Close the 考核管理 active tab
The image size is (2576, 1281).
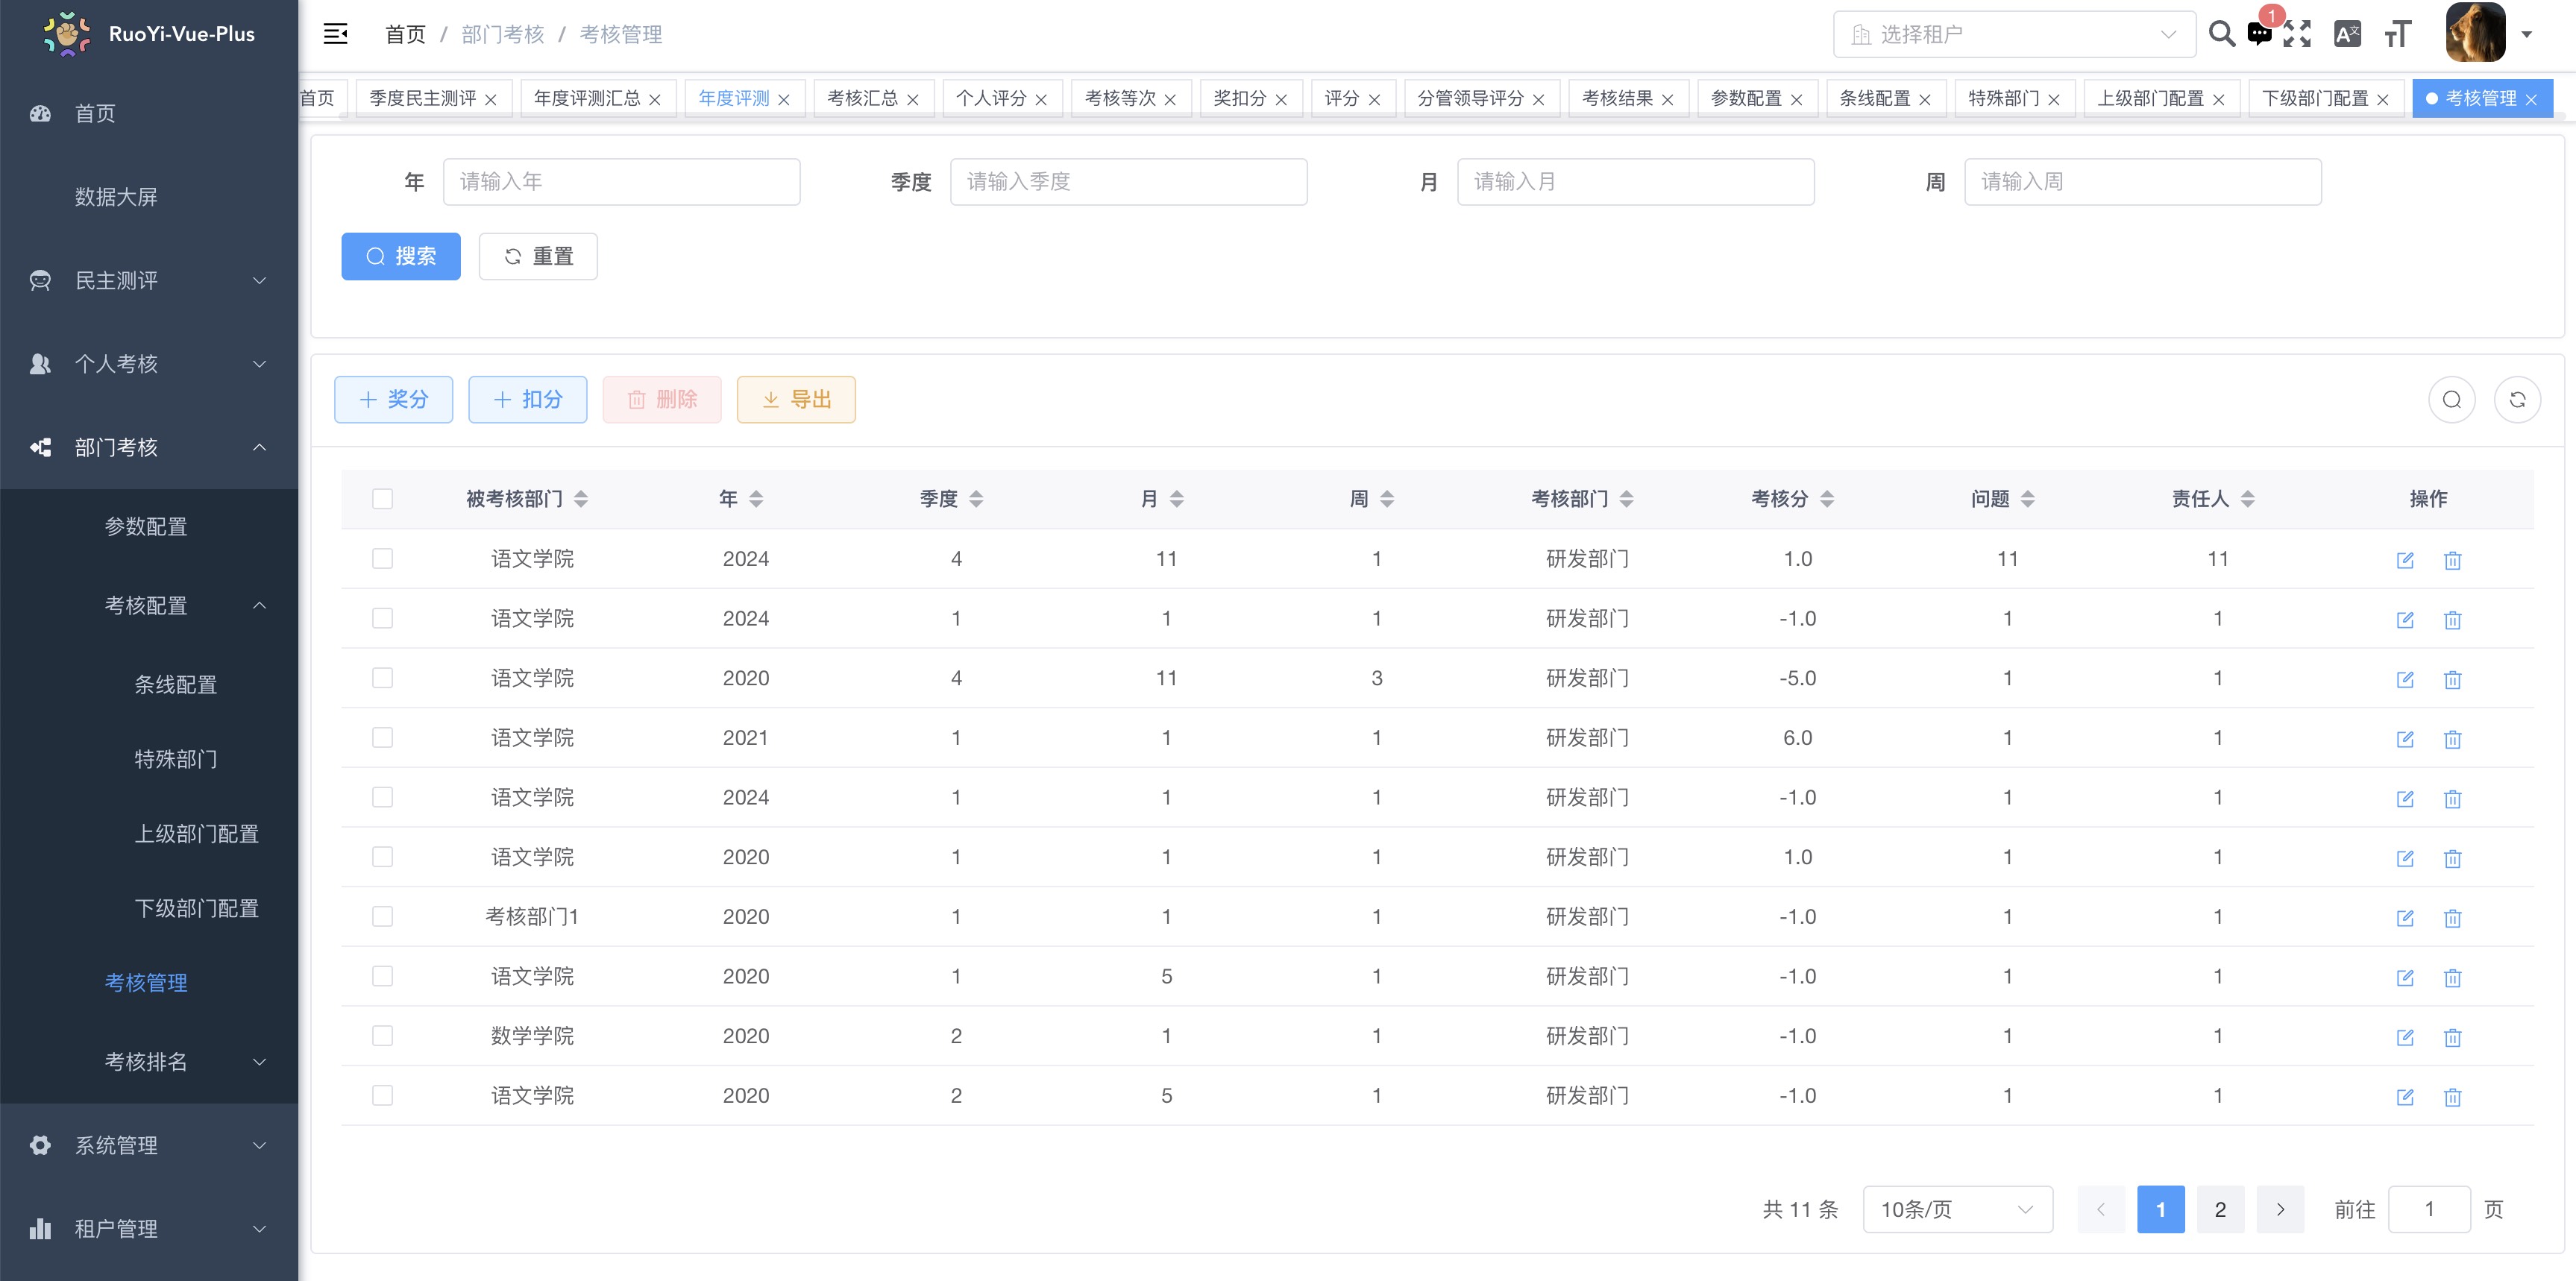coord(2531,99)
